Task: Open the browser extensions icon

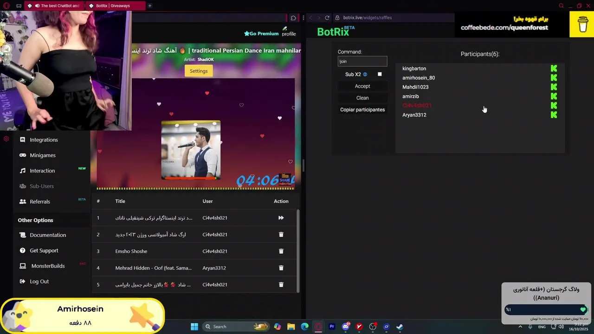Action: click(293, 18)
